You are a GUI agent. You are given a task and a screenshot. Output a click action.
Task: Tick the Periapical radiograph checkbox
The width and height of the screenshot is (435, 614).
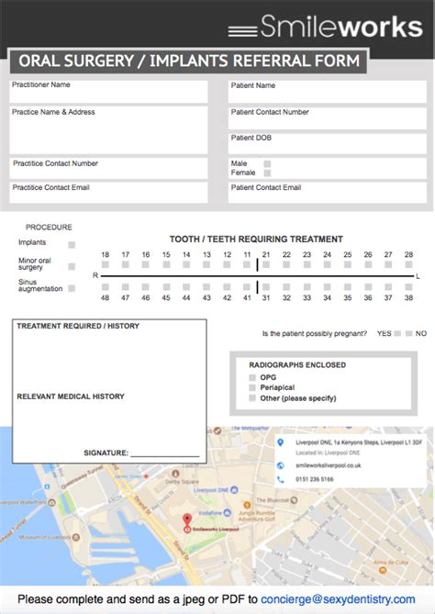pos(252,387)
